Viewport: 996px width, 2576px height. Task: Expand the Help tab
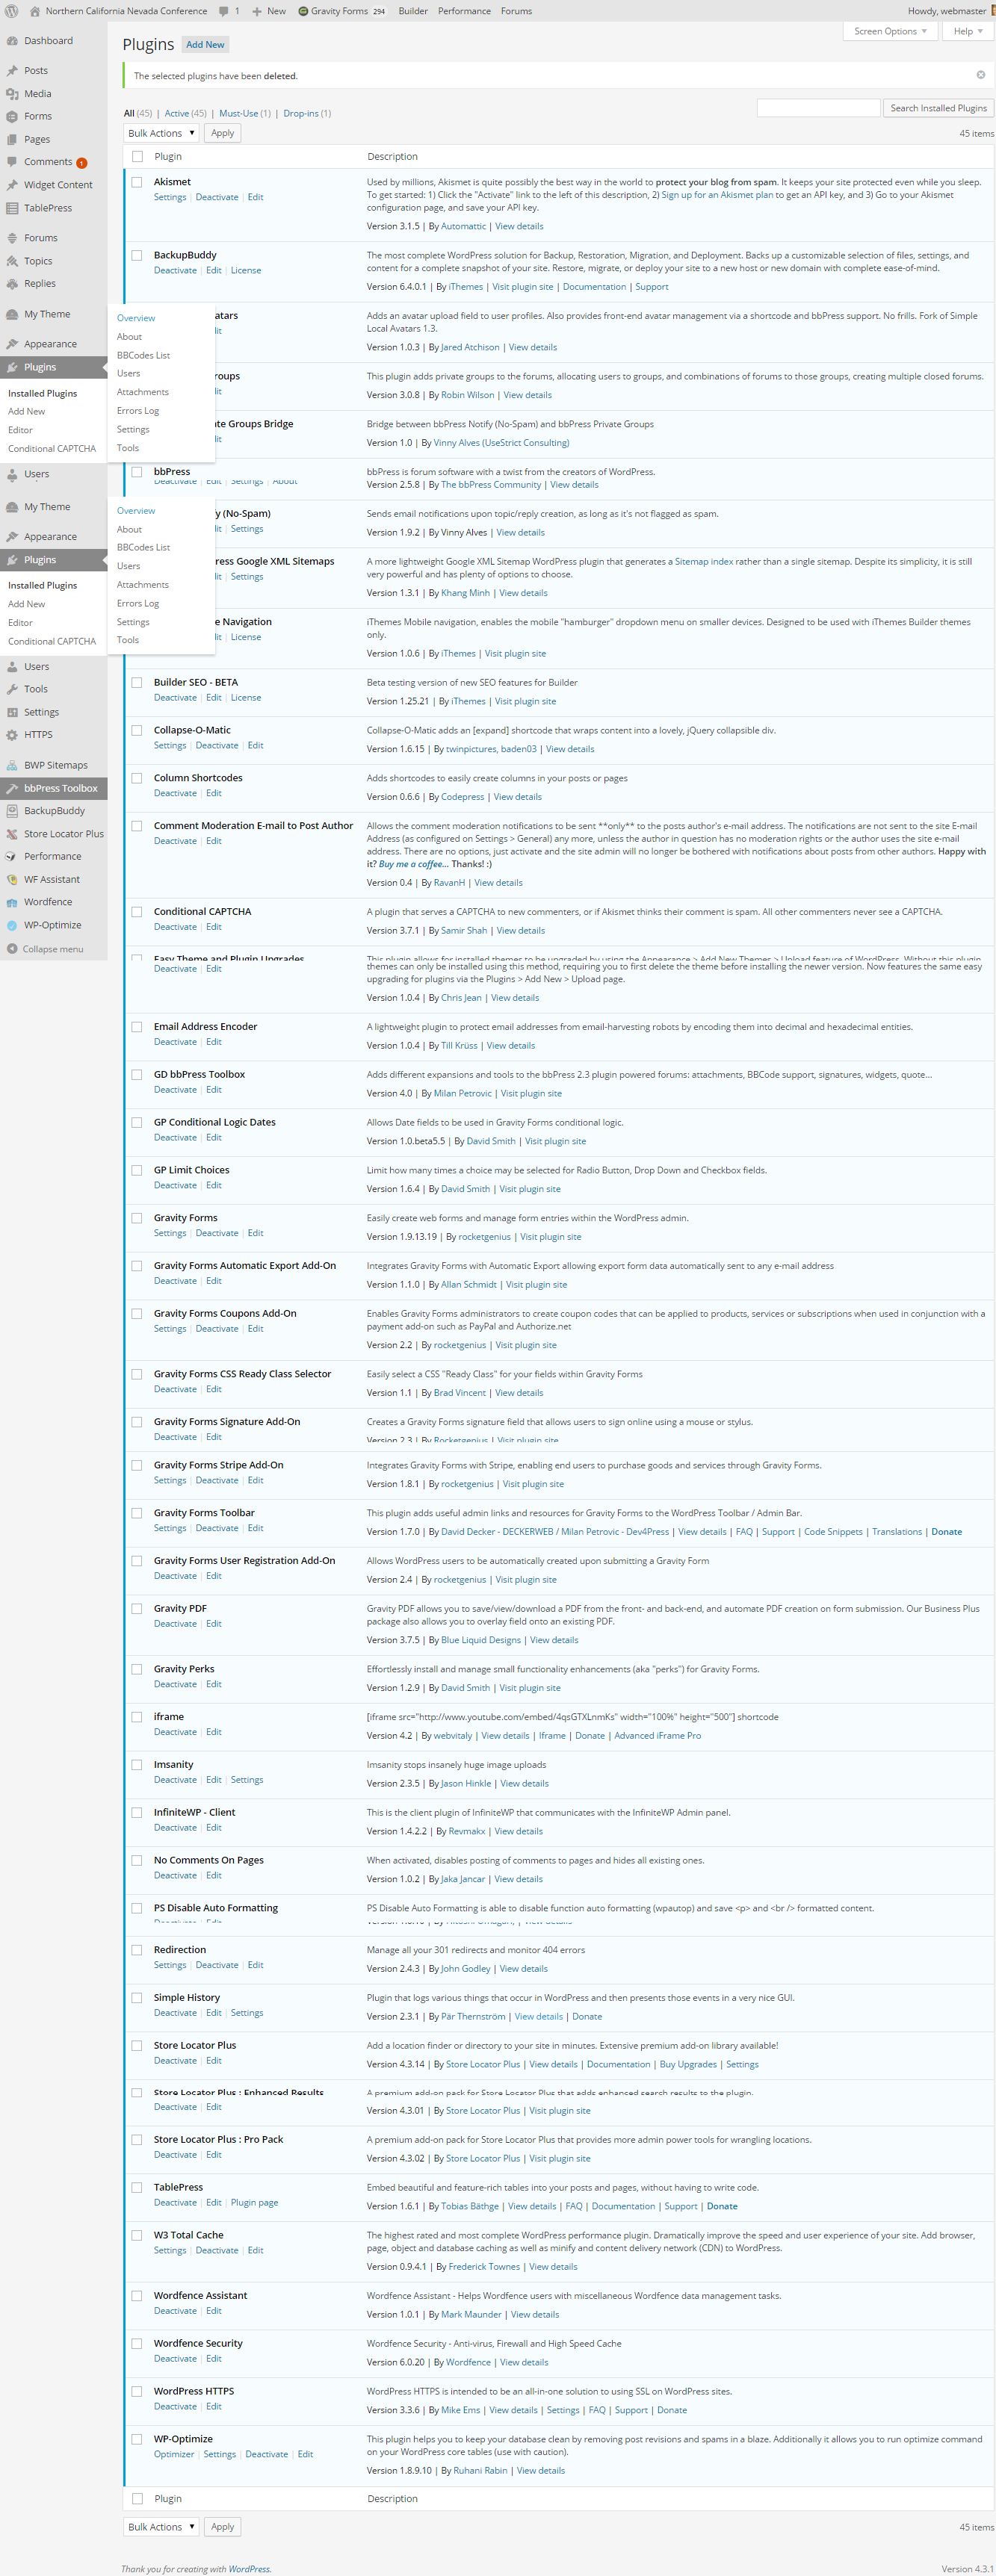[968, 31]
